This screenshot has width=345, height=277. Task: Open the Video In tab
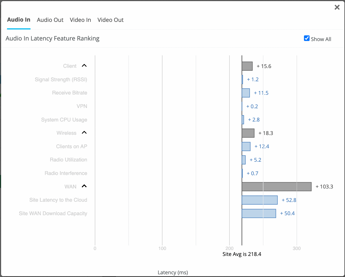[80, 20]
